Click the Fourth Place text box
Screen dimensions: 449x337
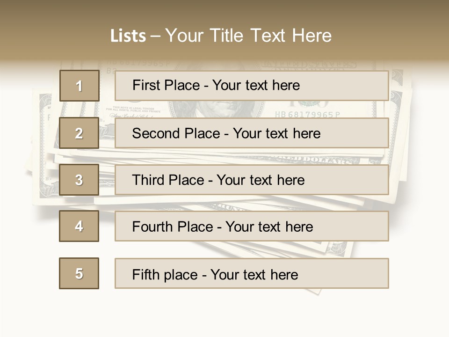coord(252,226)
